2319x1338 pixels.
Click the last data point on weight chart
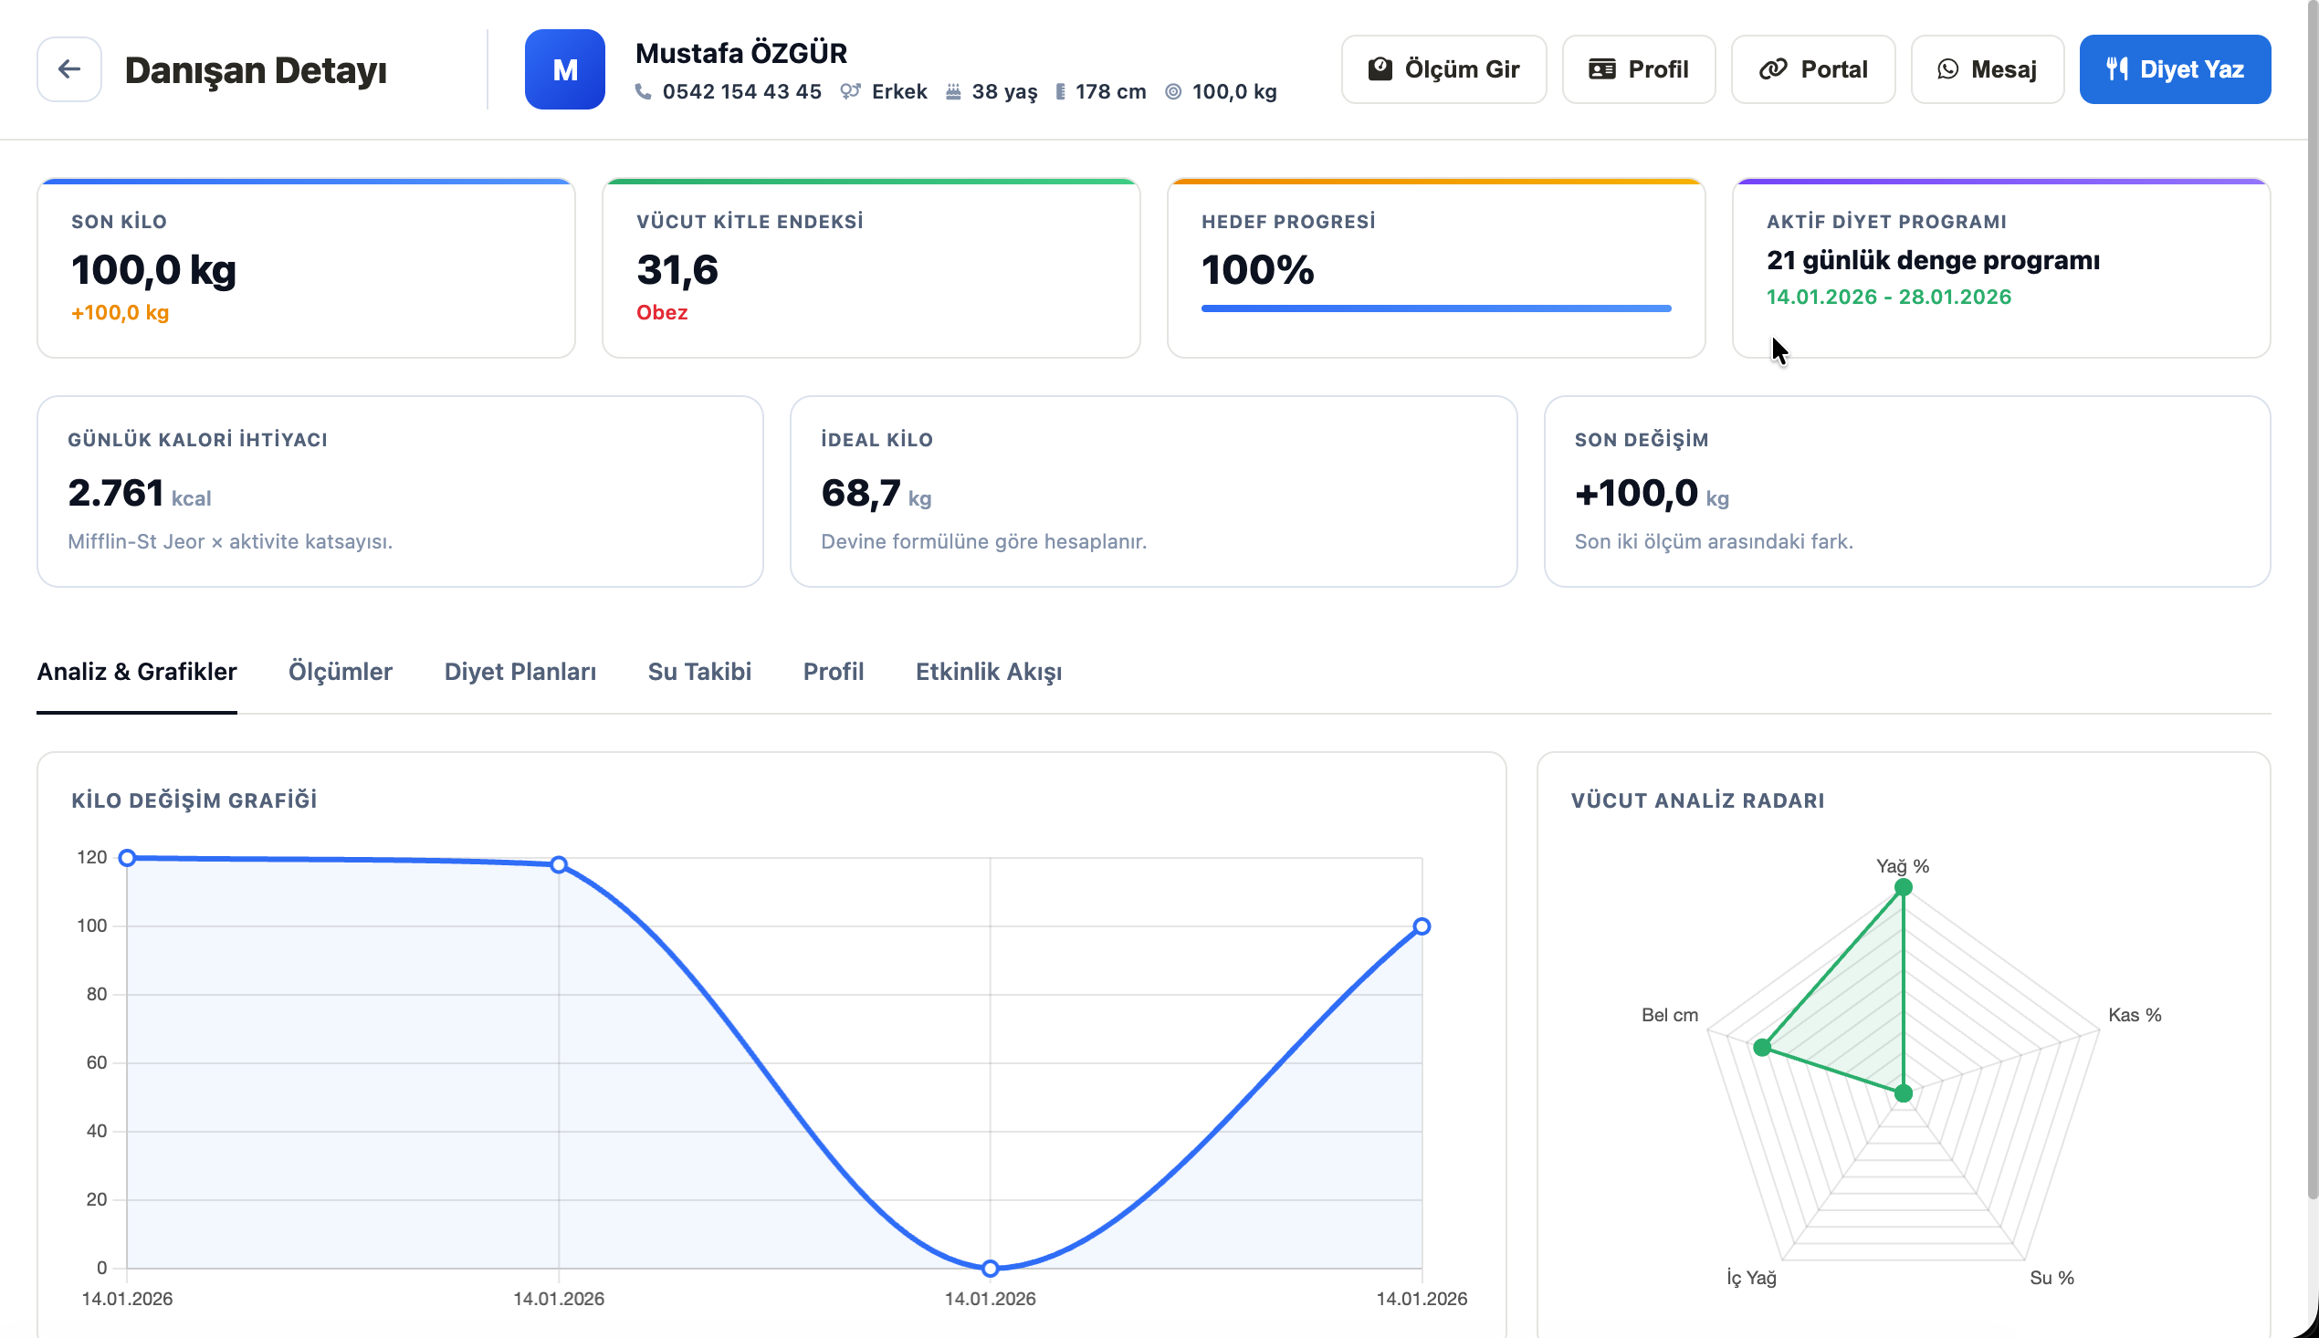pos(1421,926)
